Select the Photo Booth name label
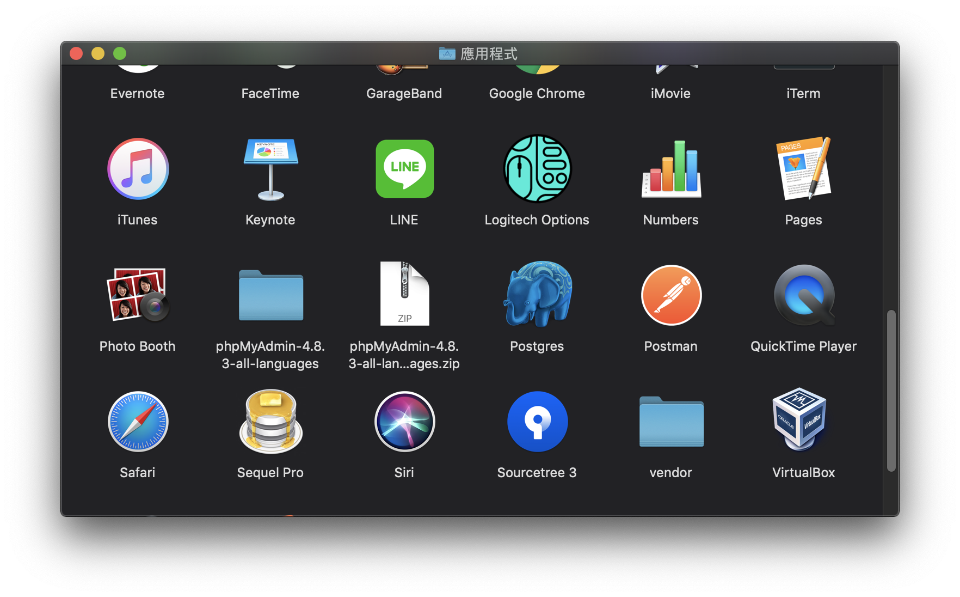The height and width of the screenshot is (597, 960). 138,346
